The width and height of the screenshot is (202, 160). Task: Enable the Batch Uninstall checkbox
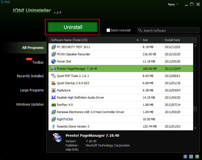click(x=108, y=30)
